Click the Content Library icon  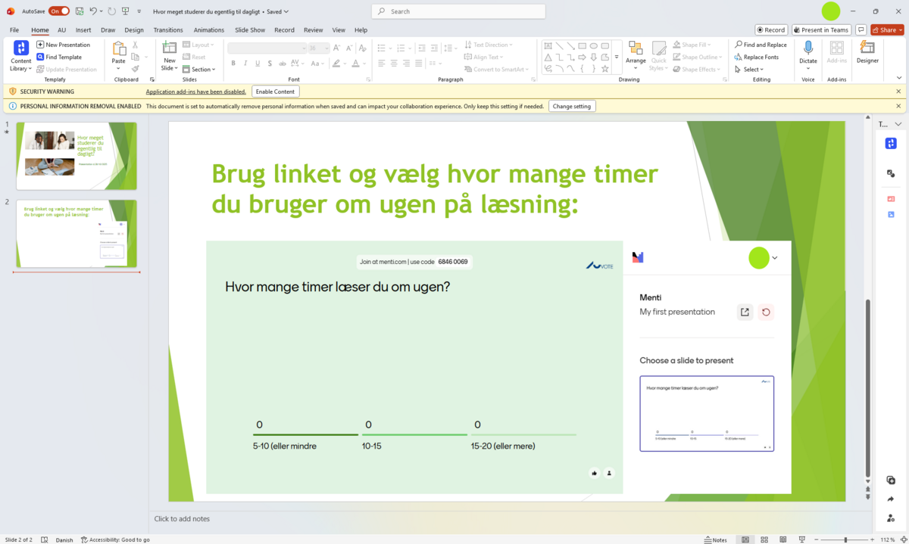[x=21, y=48]
